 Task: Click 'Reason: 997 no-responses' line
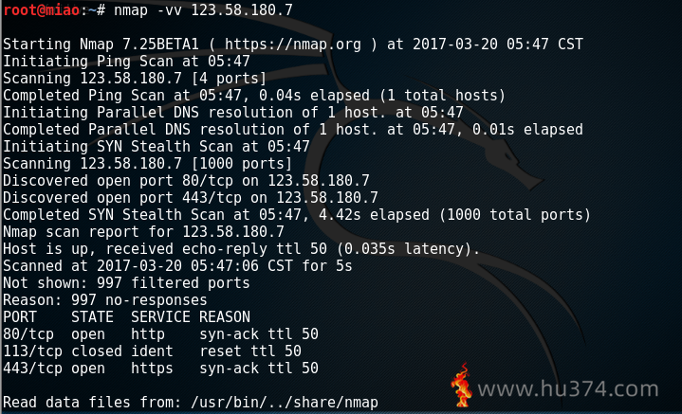[x=105, y=300]
